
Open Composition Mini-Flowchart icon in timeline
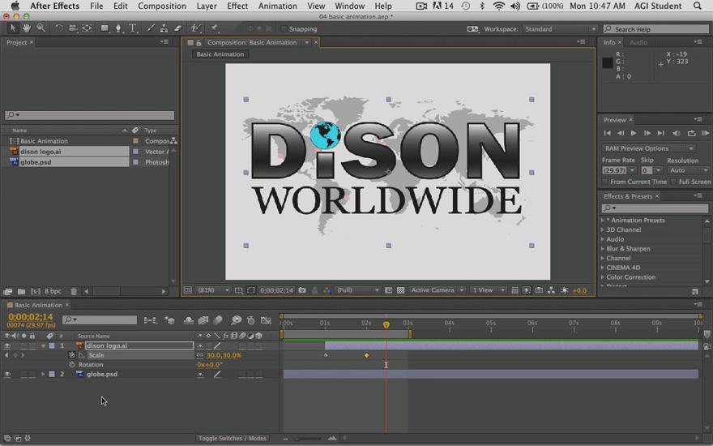150,320
